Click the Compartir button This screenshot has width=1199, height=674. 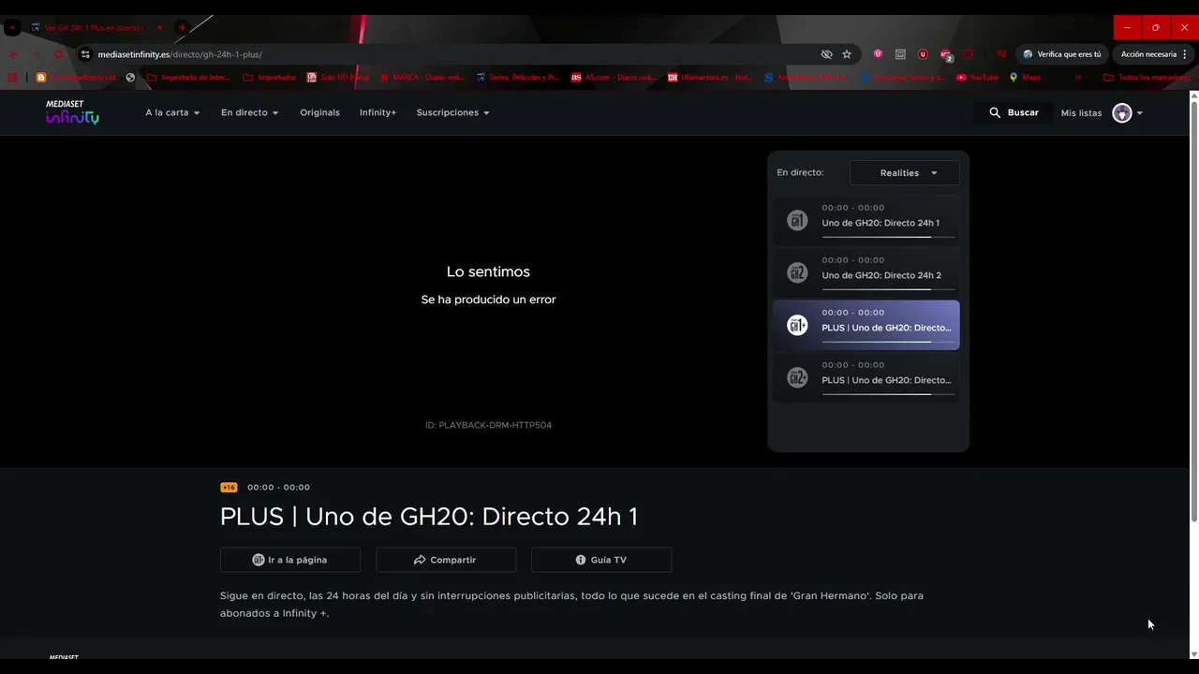446,560
